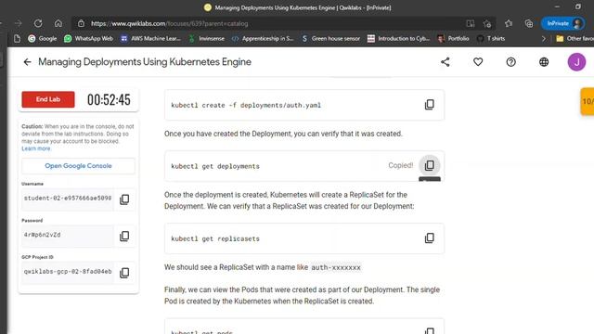The height and width of the screenshot is (334, 594).
Task: Open T shirts bookmark
Action: (x=491, y=39)
